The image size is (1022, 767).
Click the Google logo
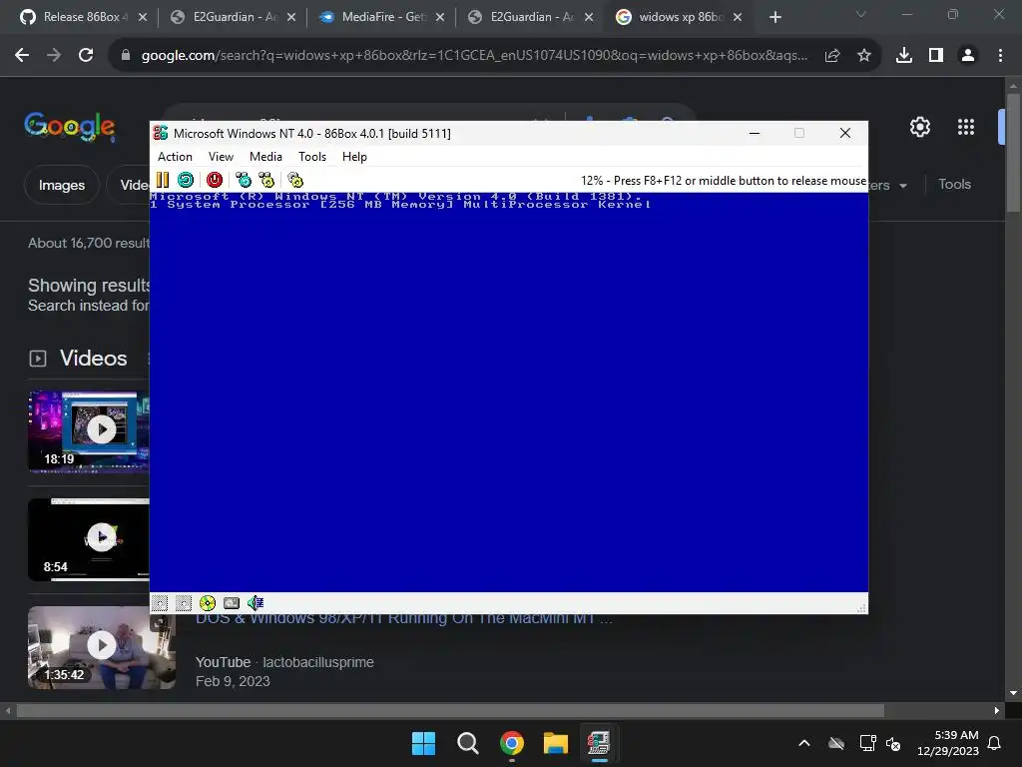pyautogui.click(x=70, y=126)
